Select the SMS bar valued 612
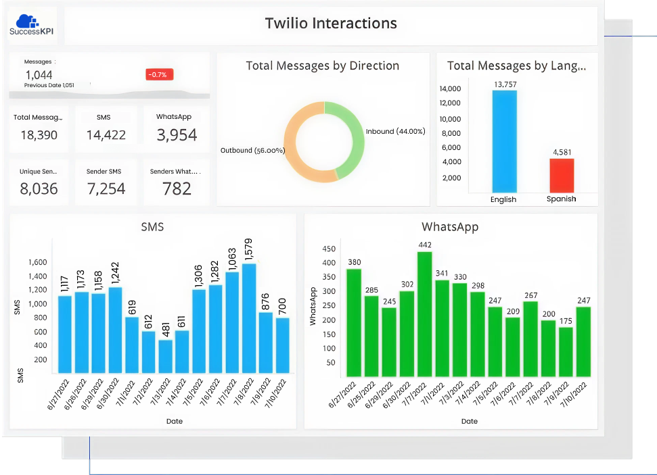657x475 pixels. [149, 352]
